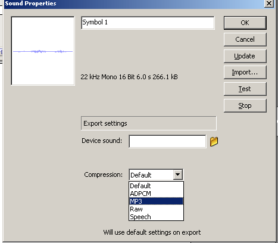
Task: Click the sound waveform preview
Action: pos(43,51)
